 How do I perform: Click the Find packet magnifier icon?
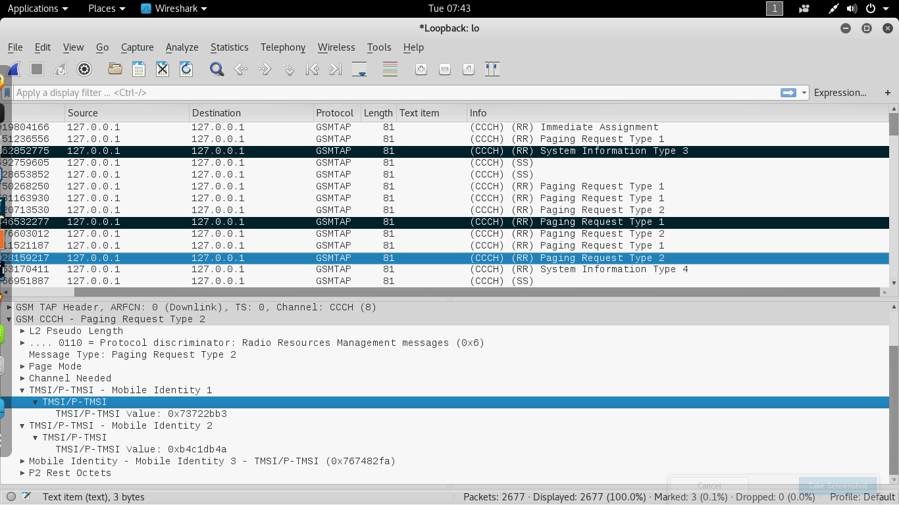tap(217, 69)
